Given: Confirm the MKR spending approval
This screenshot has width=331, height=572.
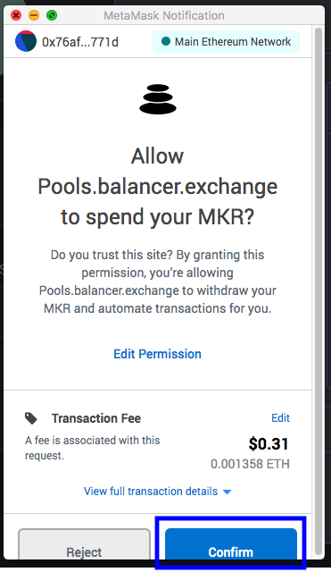Looking at the screenshot, I should [x=231, y=544].
